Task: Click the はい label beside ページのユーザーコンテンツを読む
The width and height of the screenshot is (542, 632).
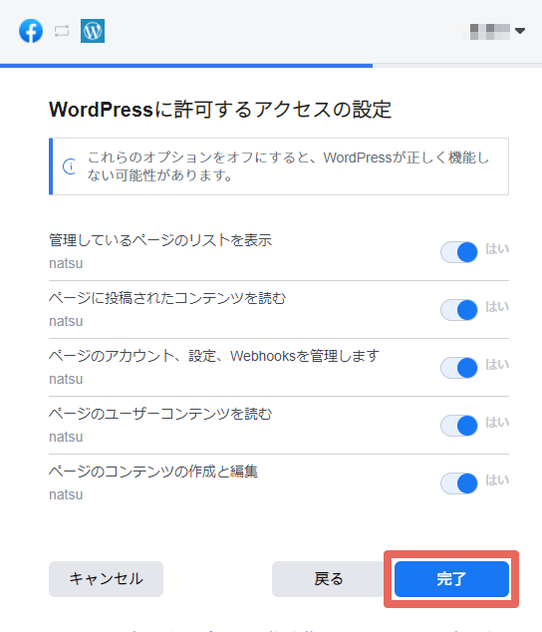Action: click(x=497, y=423)
